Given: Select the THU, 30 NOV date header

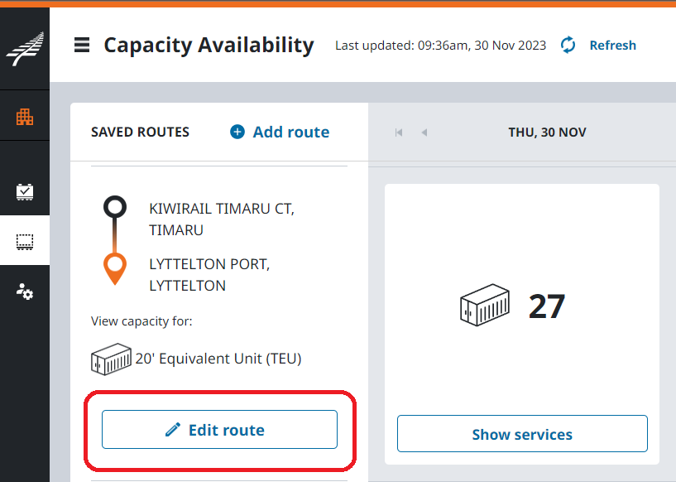Looking at the screenshot, I should coord(547,133).
